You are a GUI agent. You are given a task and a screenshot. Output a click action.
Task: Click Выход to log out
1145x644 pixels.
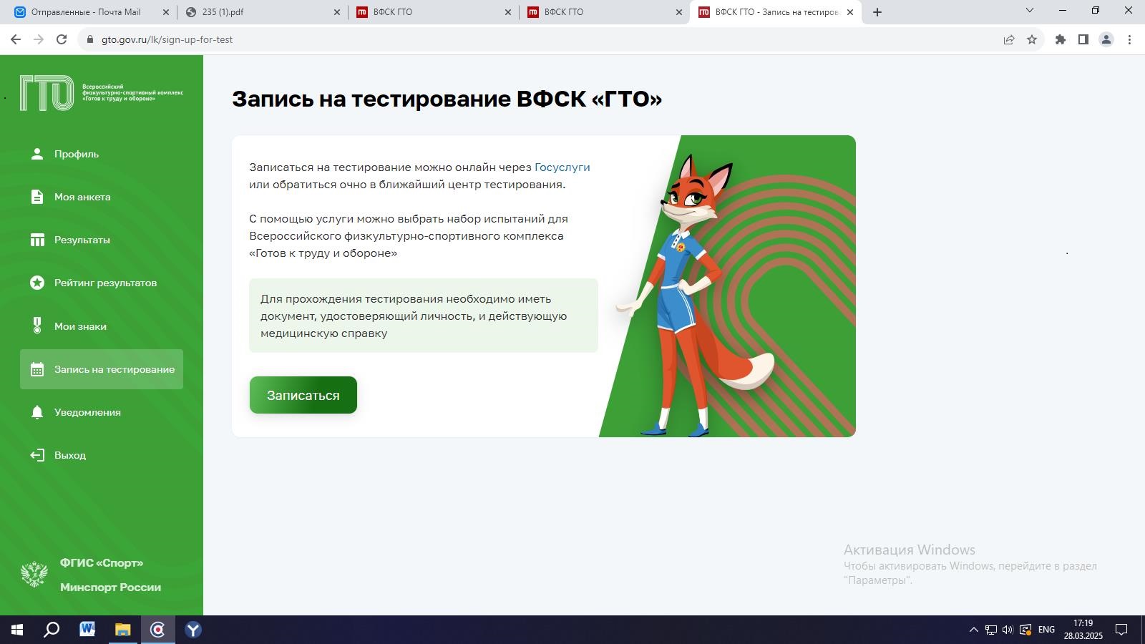pos(102,455)
